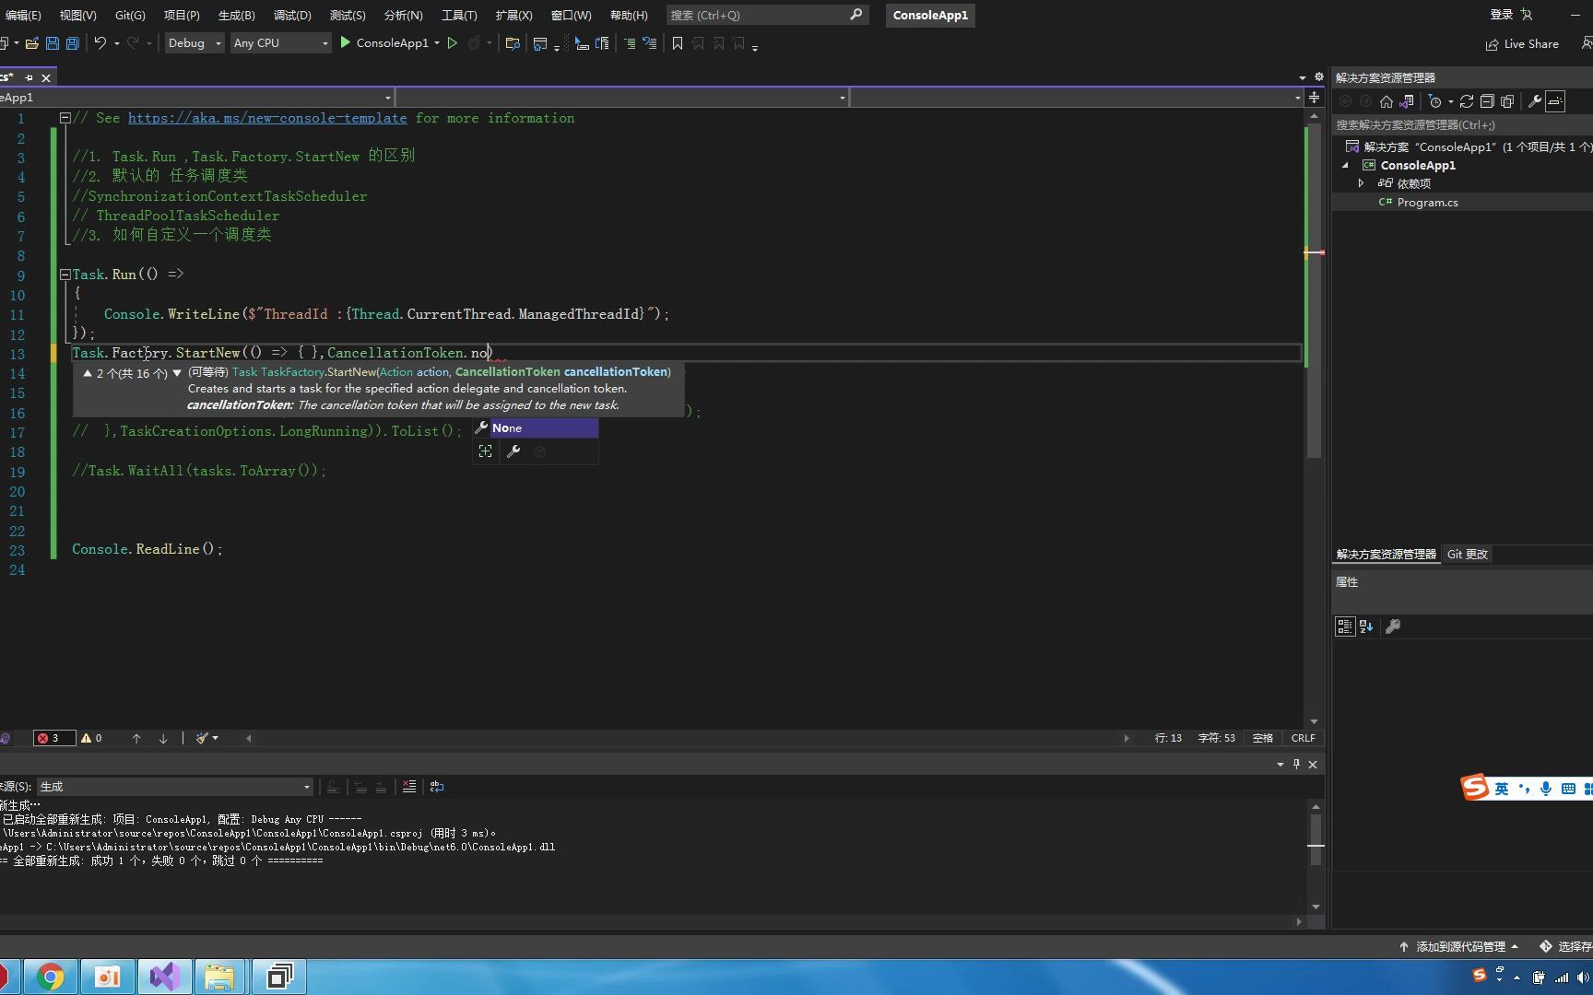Refresh the Solution Explorer
This screenshot has height=995, width=1593.
click(x=1466, y=101)
